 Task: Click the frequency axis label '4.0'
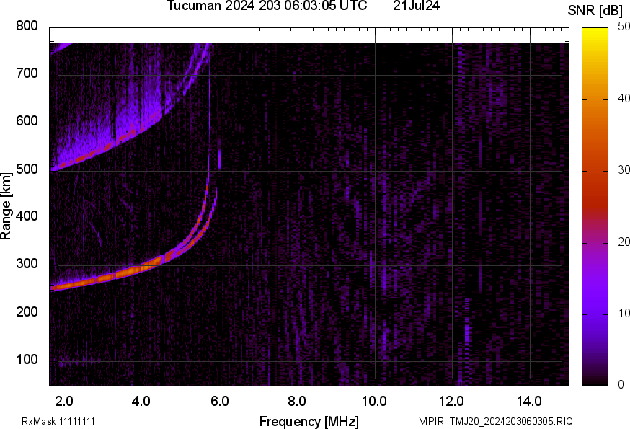(141, 401)
